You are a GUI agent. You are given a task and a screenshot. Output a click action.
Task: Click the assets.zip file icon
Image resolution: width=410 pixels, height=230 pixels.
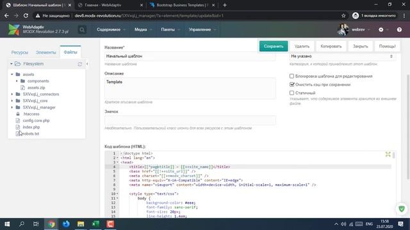tap(23, 88)
